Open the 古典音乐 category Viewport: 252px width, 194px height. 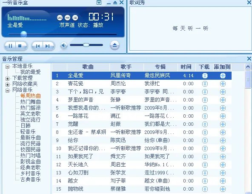[30, 179]
